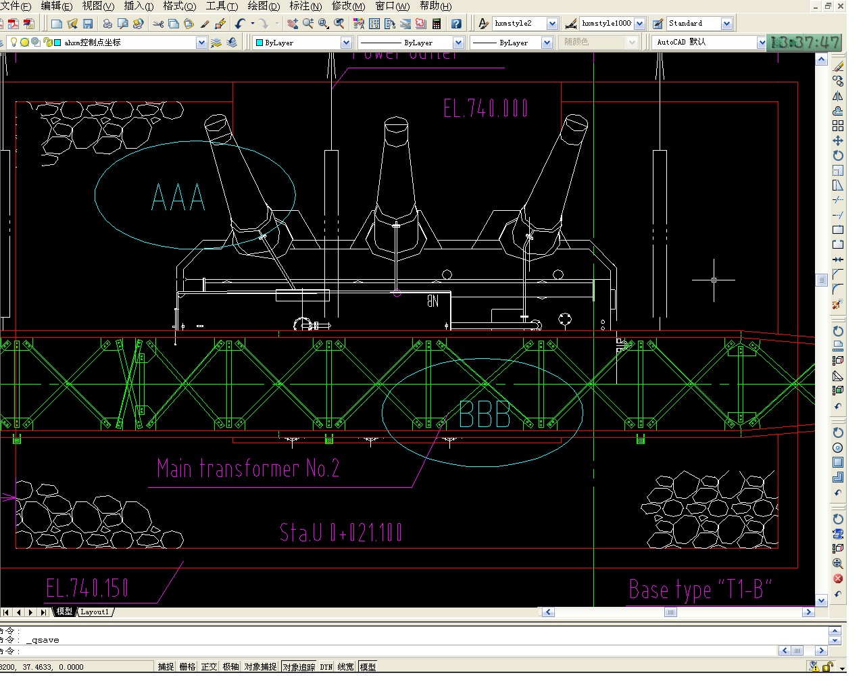Jump to last layout tab with arrow button
Image resolution: width=865 pixels, height=692 pixels.
click(x=43, y=612)
